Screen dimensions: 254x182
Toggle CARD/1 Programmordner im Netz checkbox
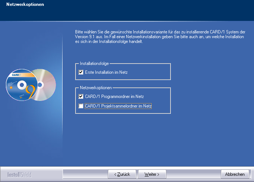(x=81, y=97)
